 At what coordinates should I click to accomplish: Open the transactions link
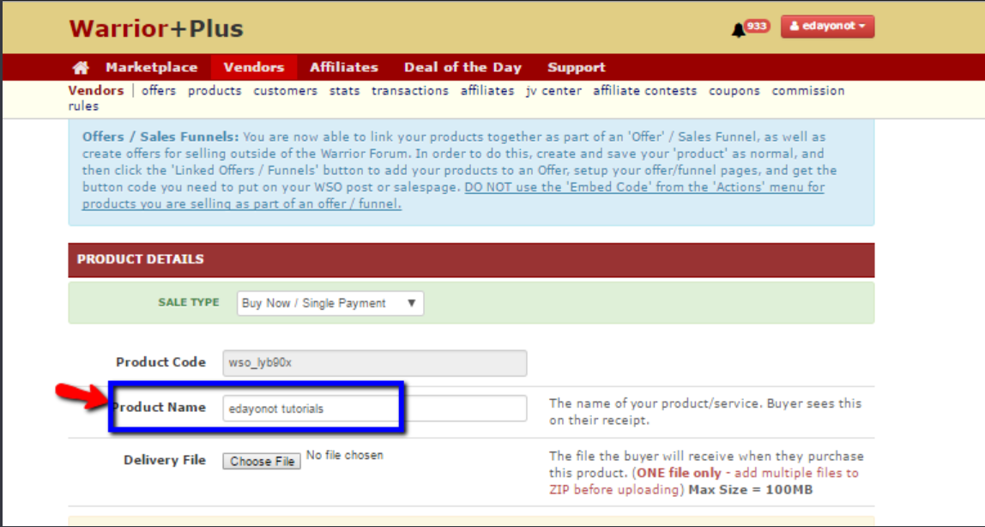click(409, 90)
